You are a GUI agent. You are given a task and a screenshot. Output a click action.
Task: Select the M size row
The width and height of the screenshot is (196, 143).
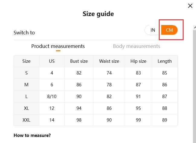tap(27, 85)
